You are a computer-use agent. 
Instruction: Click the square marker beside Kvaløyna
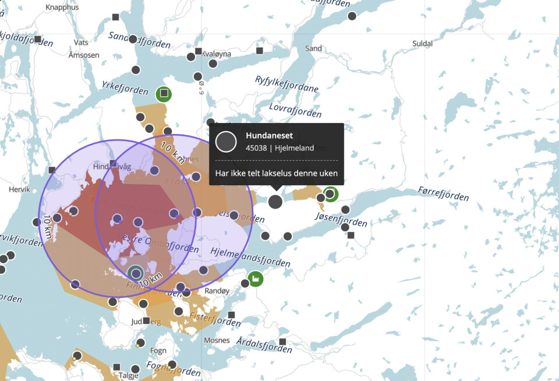pyautogui.click(x=199, y=51)
